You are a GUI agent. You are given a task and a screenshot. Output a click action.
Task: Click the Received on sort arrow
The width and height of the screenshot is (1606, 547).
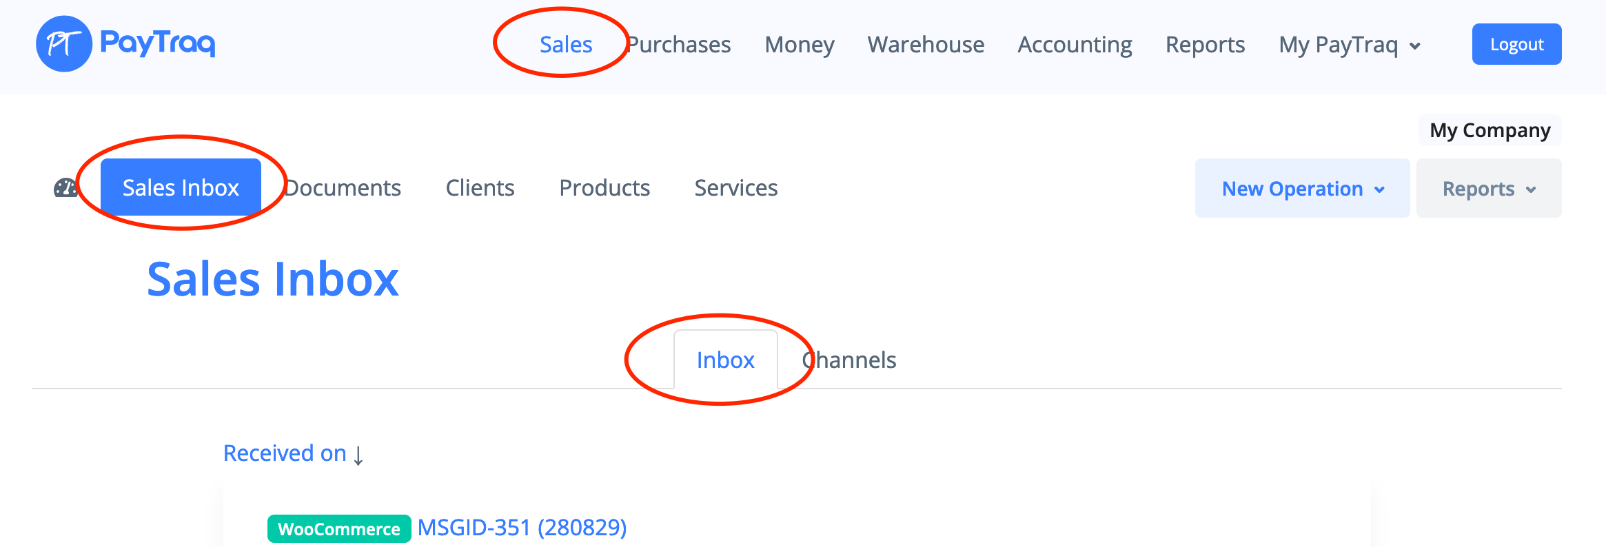click(358, 455)
